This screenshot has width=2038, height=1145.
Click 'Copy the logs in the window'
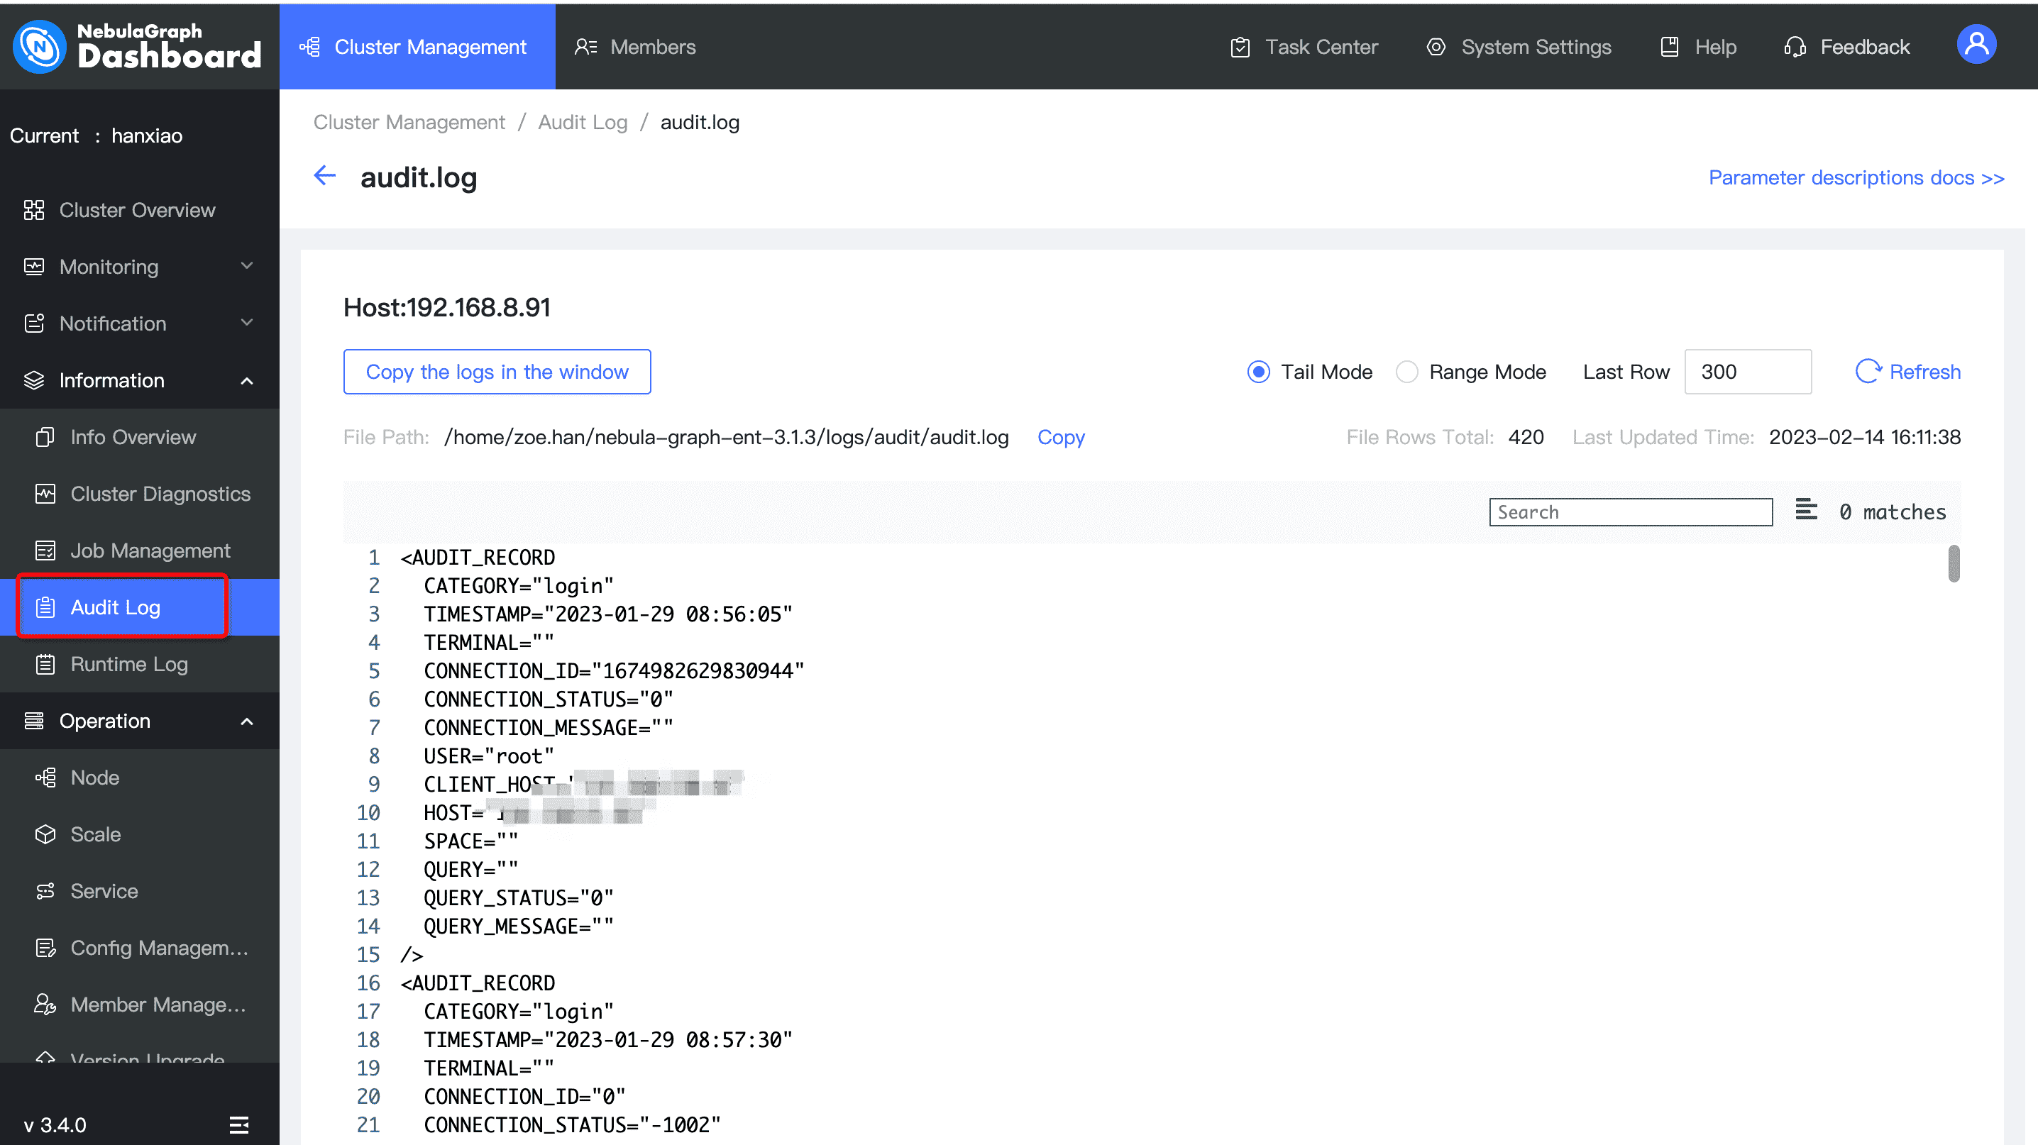coord(497,372)
